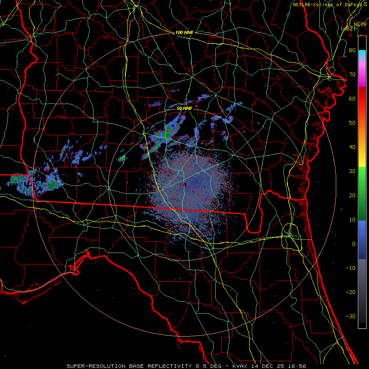Screen dimensions: 369x369
Task: Click the 0 value on the dBZ scale
Action: coord(354,244)
